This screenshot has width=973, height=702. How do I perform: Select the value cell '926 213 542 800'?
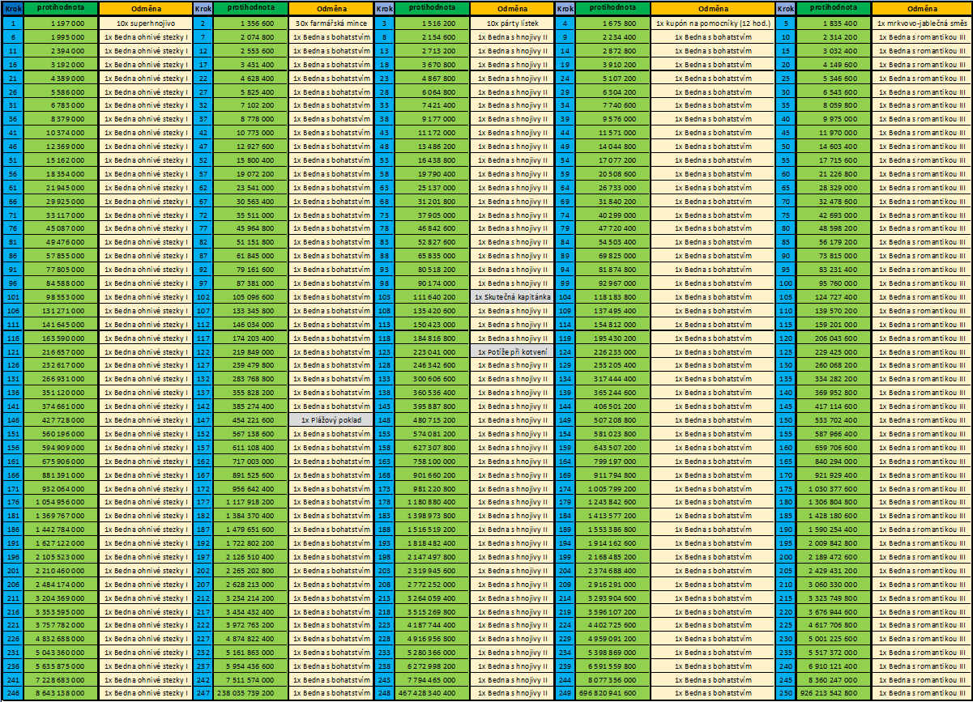tap(834, 694)
